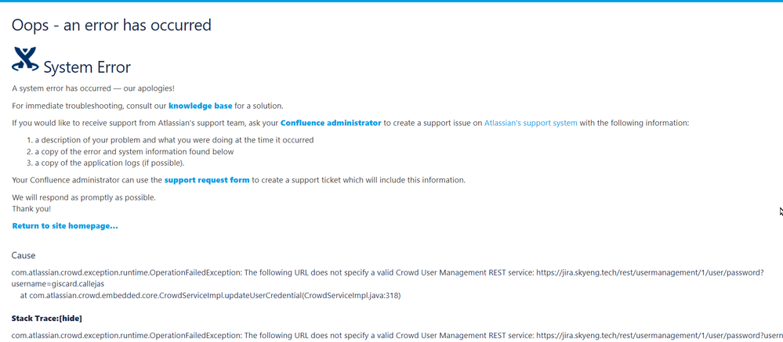
Task: Collapse the stack trace using [hide]
Action: (x=71, y=318)
